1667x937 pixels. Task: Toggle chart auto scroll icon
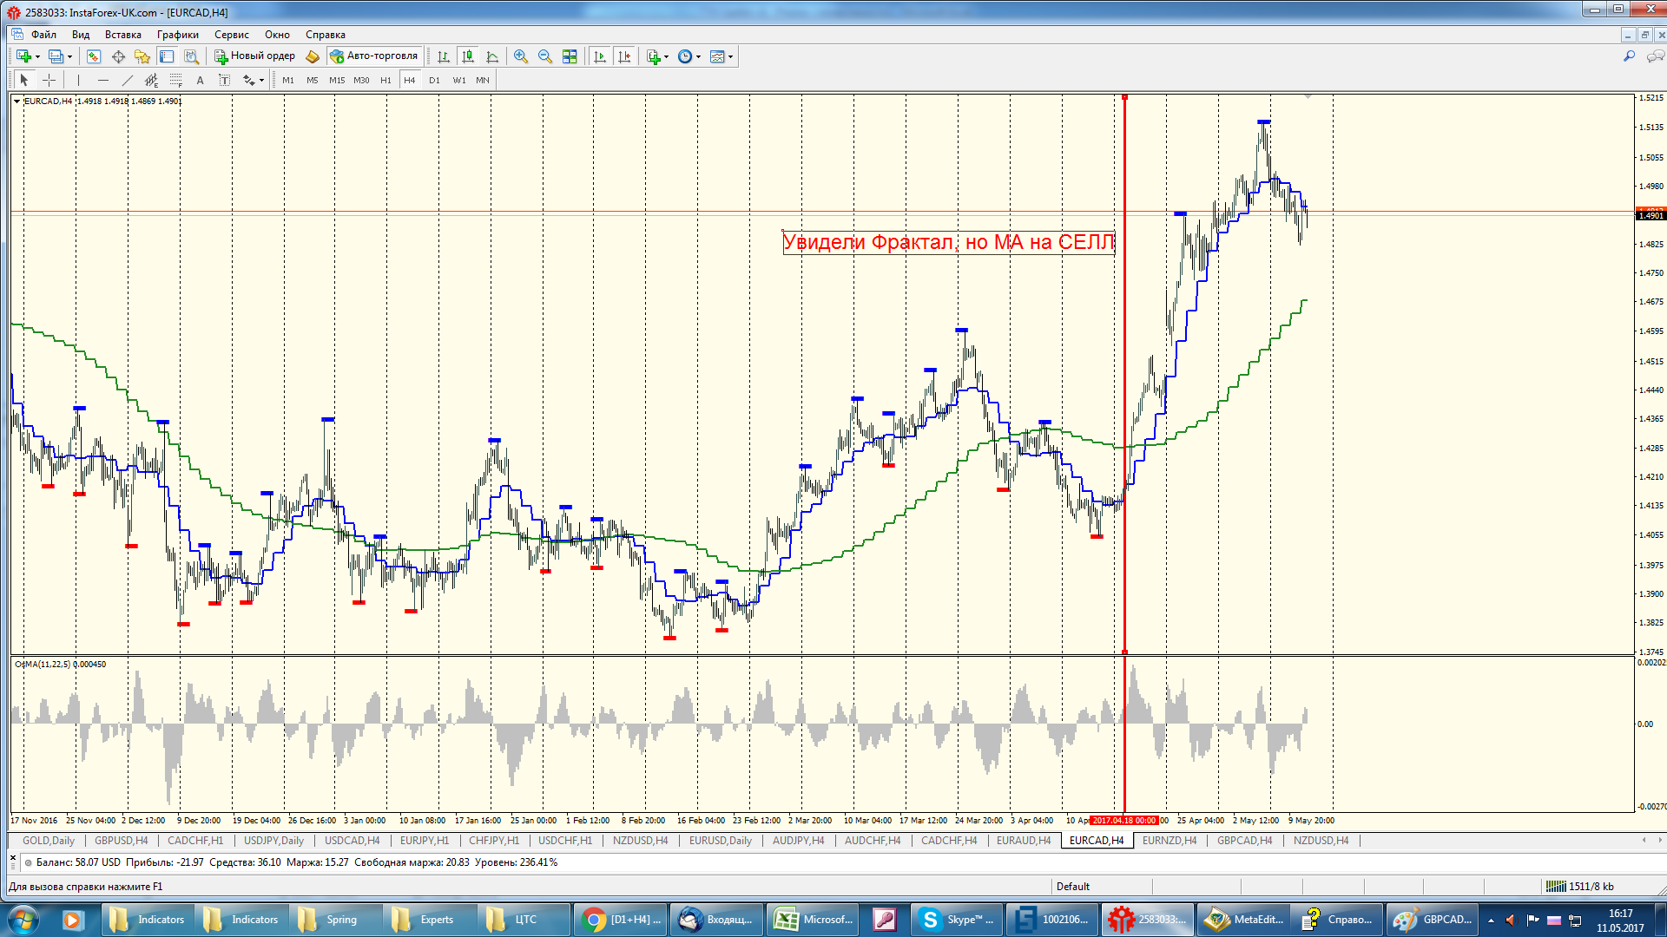(x=599, y=56)
